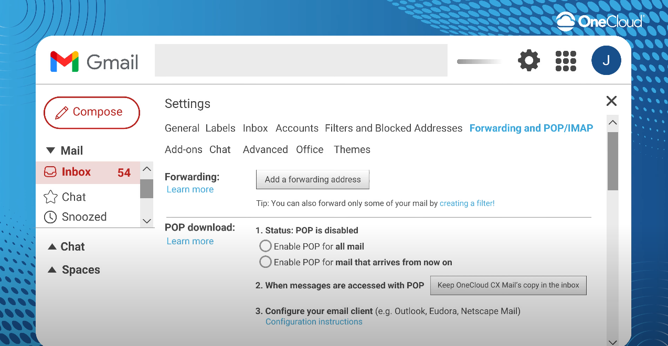Close the Settings panel
Viewport: 668px width, 346px height.
611,101
